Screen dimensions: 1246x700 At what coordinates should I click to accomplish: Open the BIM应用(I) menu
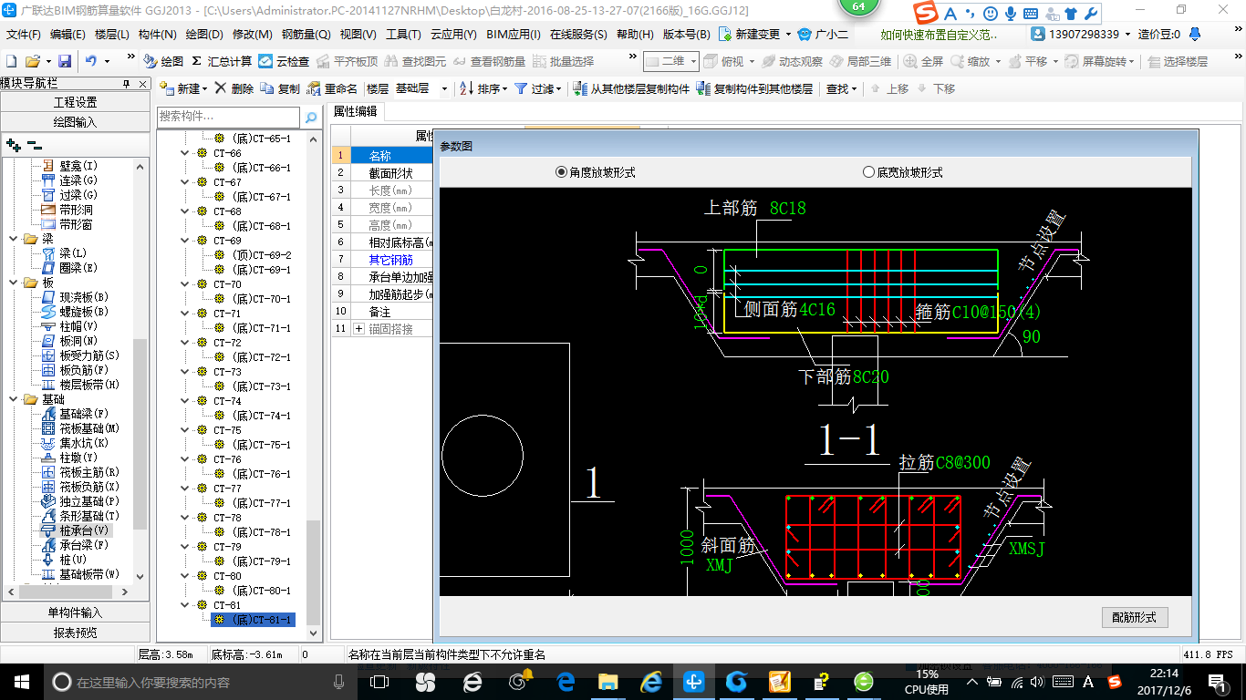514,34
